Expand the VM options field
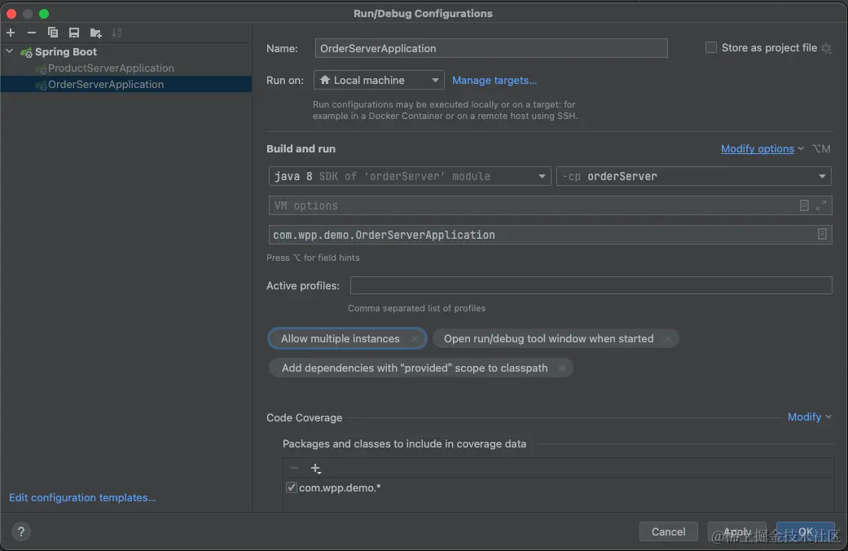 pyautogui.click(x=821, y=205)
